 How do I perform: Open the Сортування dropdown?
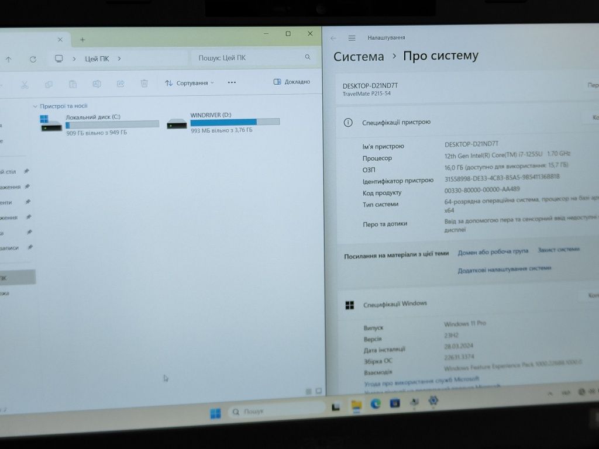[190, 83]
